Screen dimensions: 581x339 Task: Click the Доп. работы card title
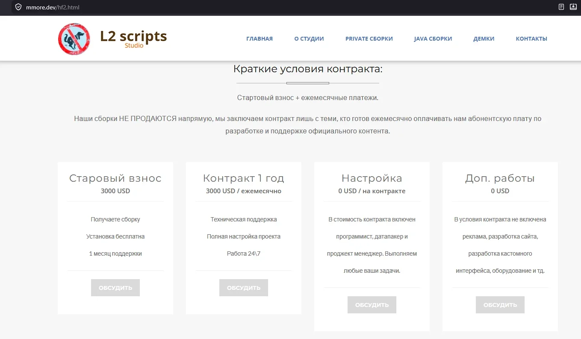tap(500, 178)
